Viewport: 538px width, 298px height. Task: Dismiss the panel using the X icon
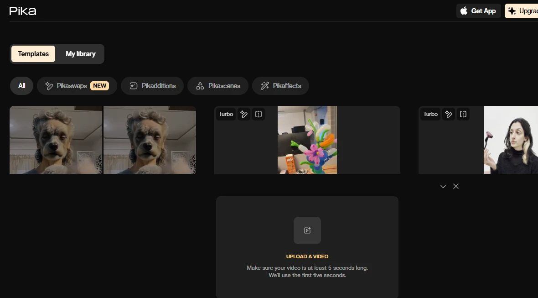coord(455,186)
